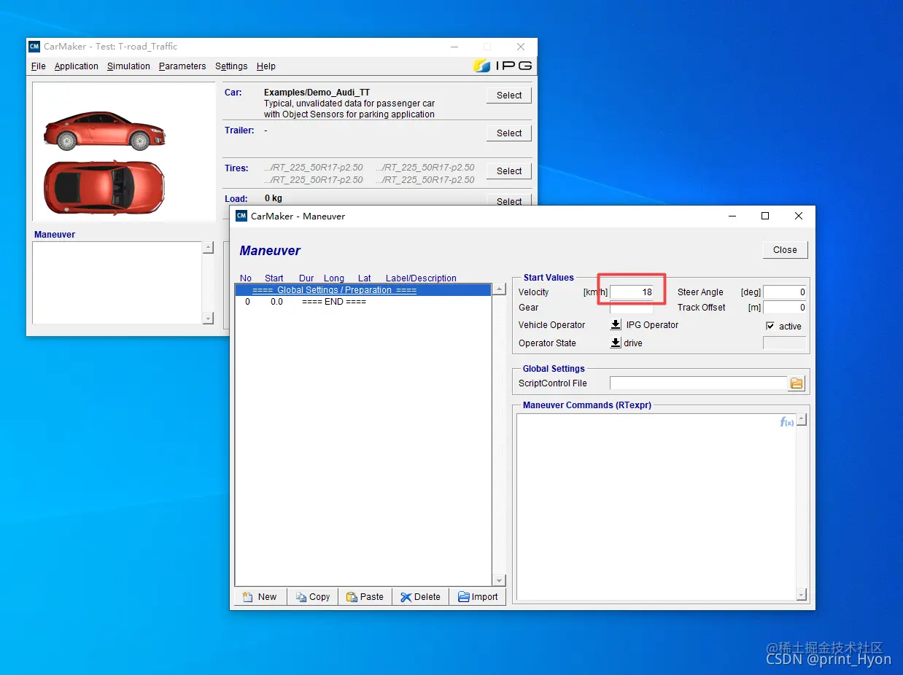The height and width of the screenshot is (675, 903).
Task: Click the Maneuver label in main window
Action: click(x=55, y=235)
